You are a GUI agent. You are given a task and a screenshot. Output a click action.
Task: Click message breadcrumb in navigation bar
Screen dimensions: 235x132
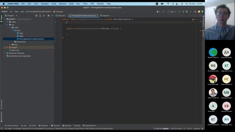pyautogui.click(x=58, y=11)
